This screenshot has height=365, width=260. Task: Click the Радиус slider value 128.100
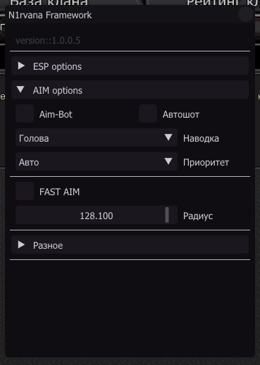pyautogui.click(x=97, y=216)
